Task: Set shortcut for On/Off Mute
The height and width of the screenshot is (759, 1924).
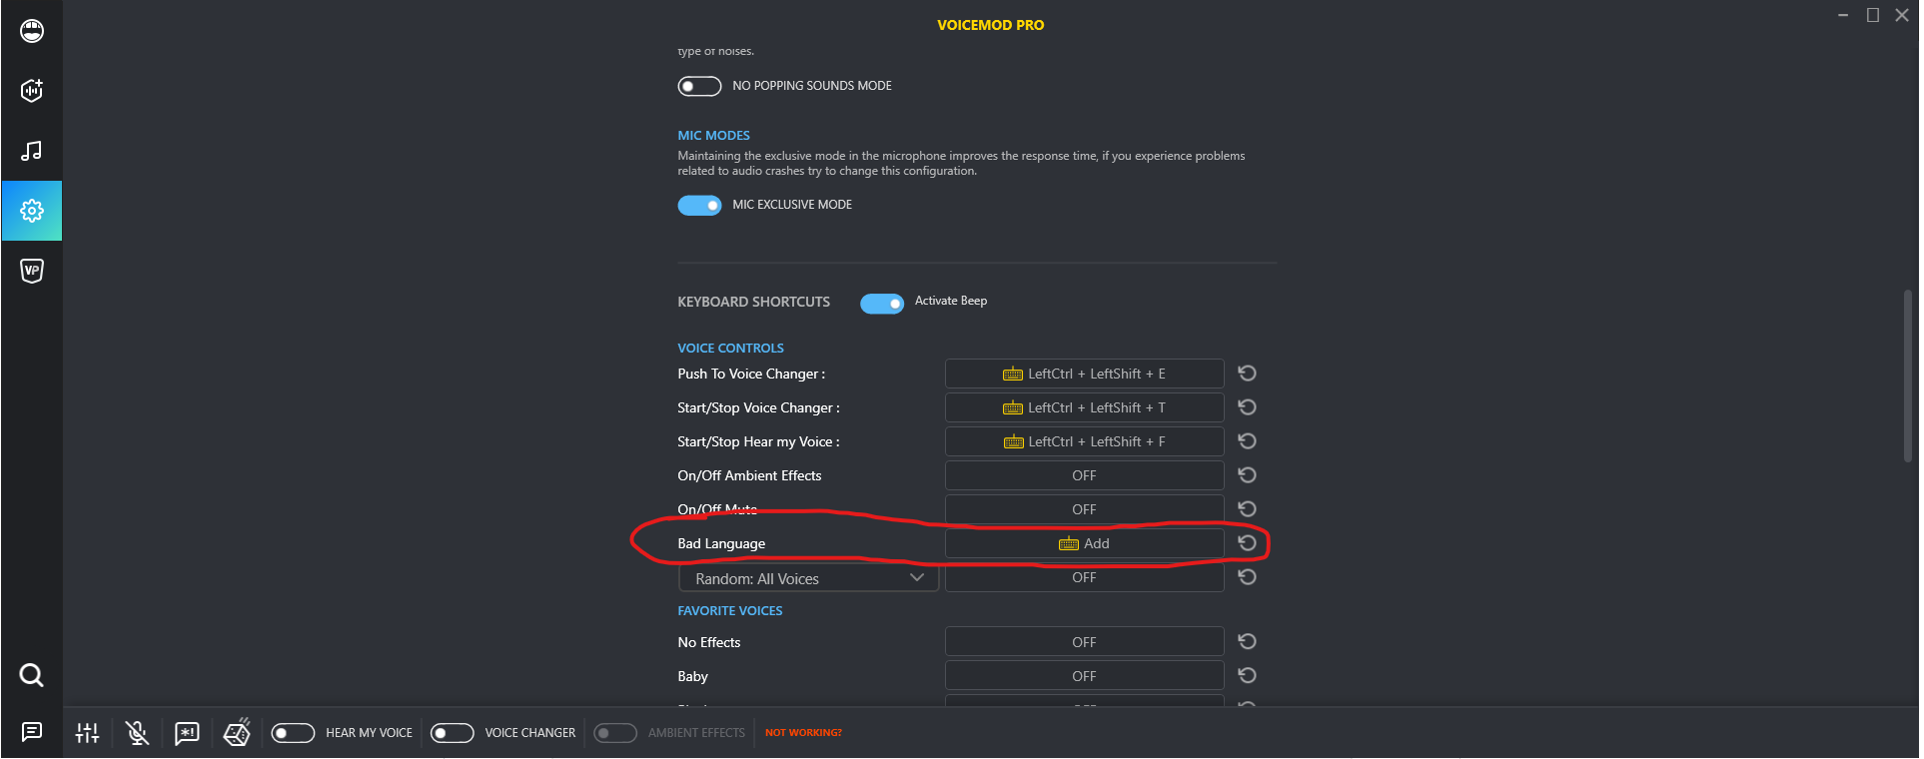Action: coord(1085,509)
